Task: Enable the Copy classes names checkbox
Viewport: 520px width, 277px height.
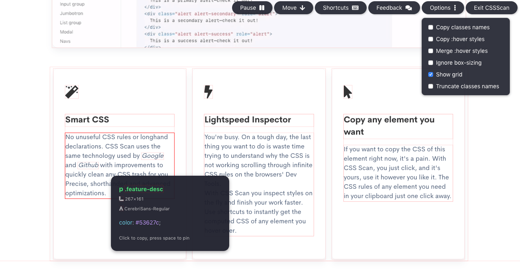Action: pyautogui.click(x=431, y=27)
